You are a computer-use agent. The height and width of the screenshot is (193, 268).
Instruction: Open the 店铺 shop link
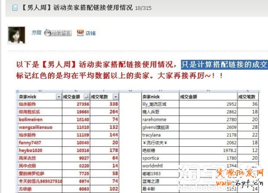pos(90,33)
